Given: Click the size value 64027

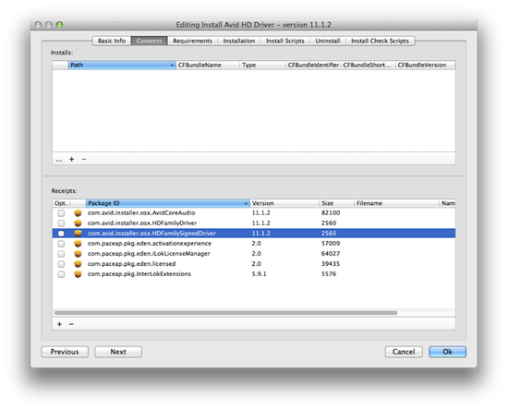Looking at the screenshot, I should click(x=331, y=254).
